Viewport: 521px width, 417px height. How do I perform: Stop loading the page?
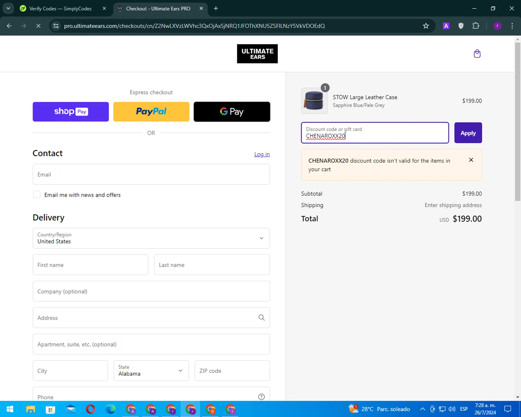tap(38, 26)
